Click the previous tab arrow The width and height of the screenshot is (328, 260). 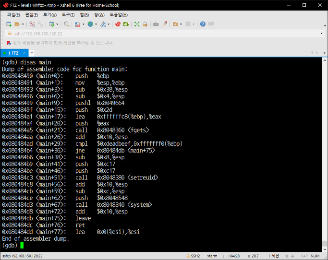click(312, 53)
